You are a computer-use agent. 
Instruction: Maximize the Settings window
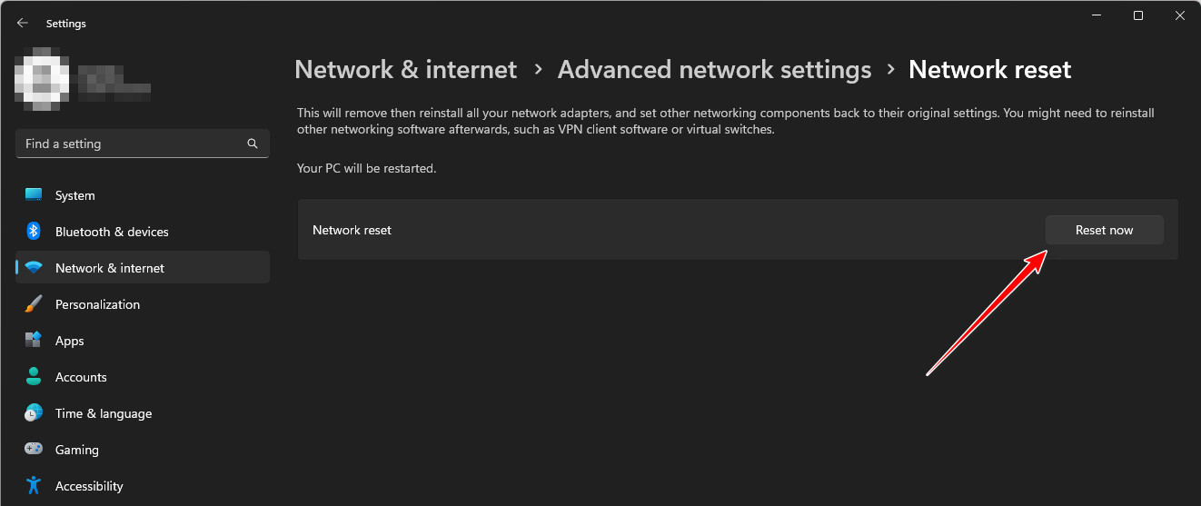click(x=1137, y=15)
